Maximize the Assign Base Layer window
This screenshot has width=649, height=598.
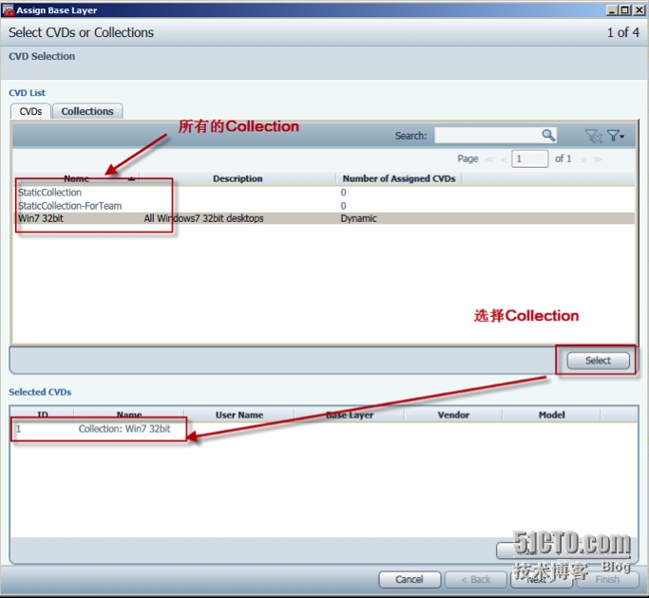(625, 9)
